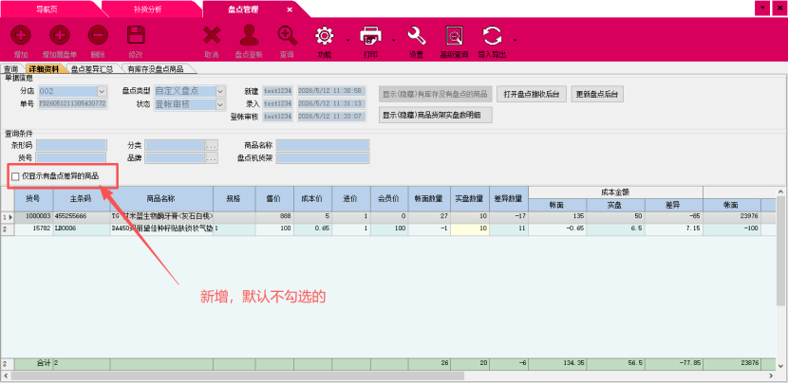Click the 删除 (delete) toolbar icon
This screenshot has width=788, height=383.
98,36
